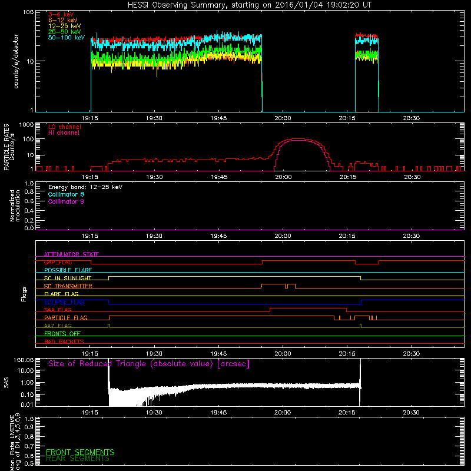
Task: Click the FRONT SEGMENTS legend label
Action: coord(80,452)
